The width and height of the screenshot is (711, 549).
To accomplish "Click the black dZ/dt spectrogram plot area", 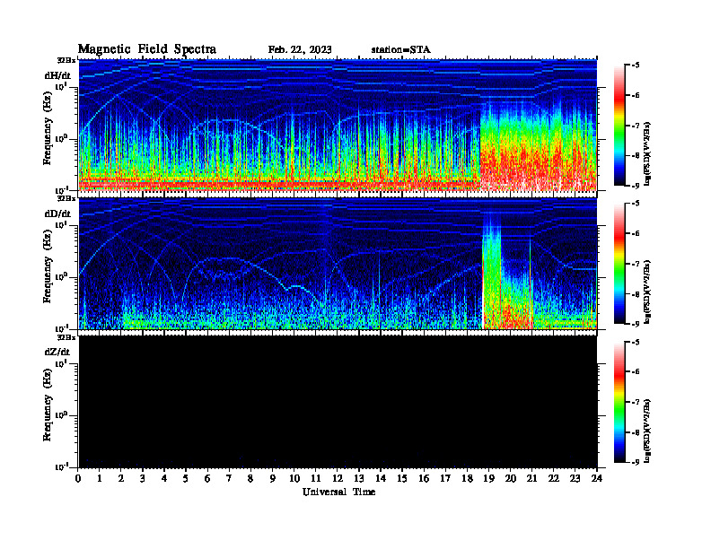I will (338, 402).
